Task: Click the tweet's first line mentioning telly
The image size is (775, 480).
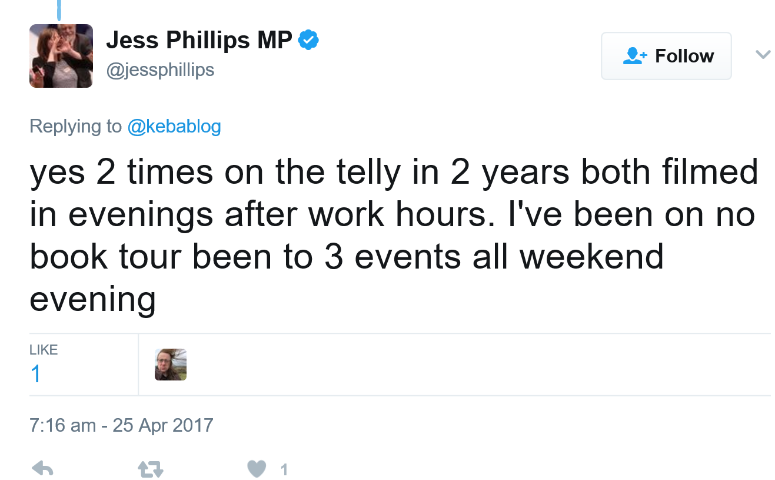Action: tap(393, 173)
